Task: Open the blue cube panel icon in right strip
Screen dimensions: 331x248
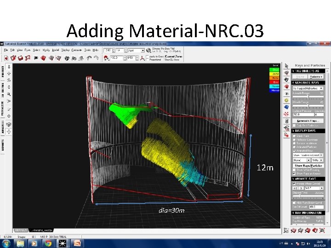Action: pyautogui.click(x=286, y=107)
